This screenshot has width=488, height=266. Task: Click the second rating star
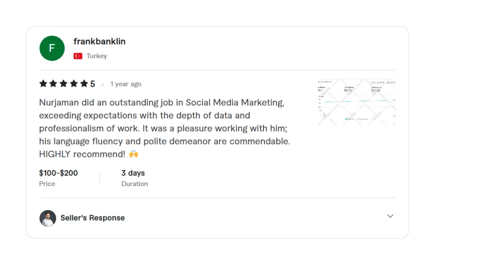[x=53, y=84]
